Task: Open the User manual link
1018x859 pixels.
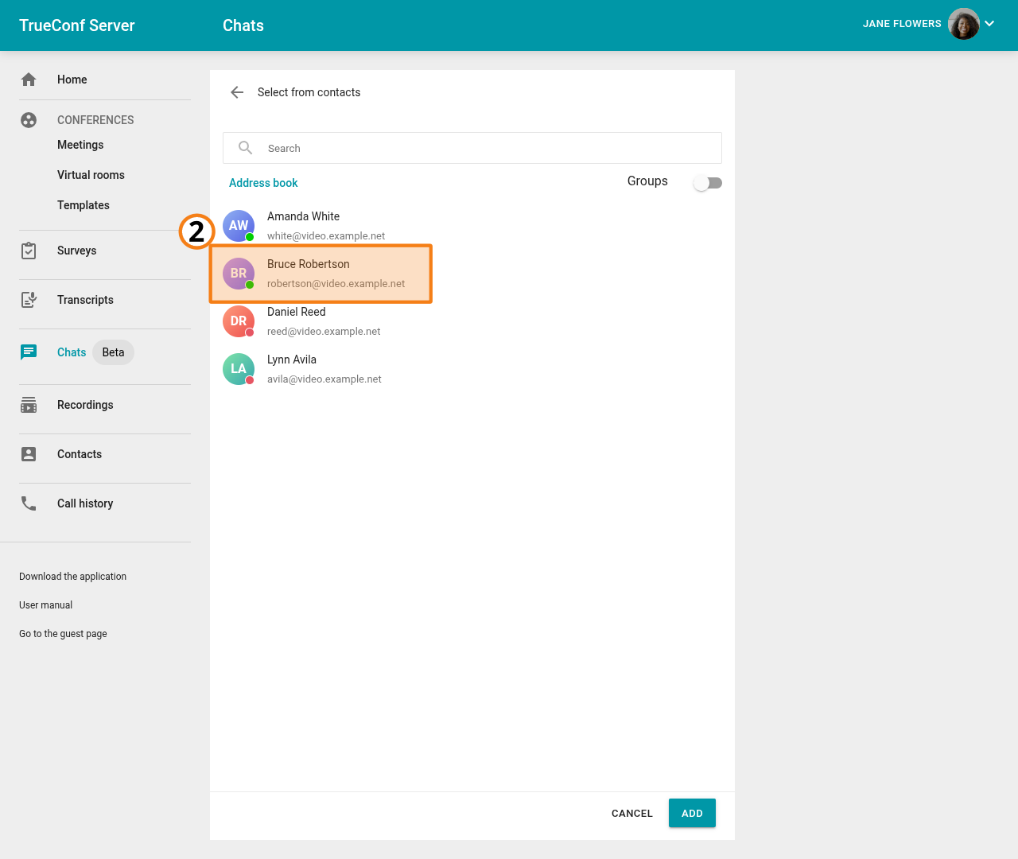Action: 45,605
